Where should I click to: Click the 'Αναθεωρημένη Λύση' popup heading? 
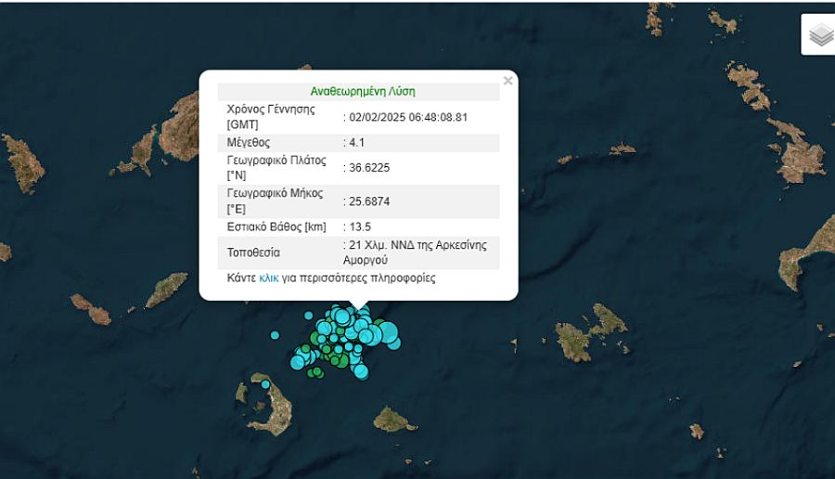[x=362, y=92]
